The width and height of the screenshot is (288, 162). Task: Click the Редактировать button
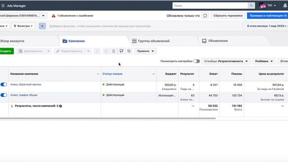[x=69, y=51]
